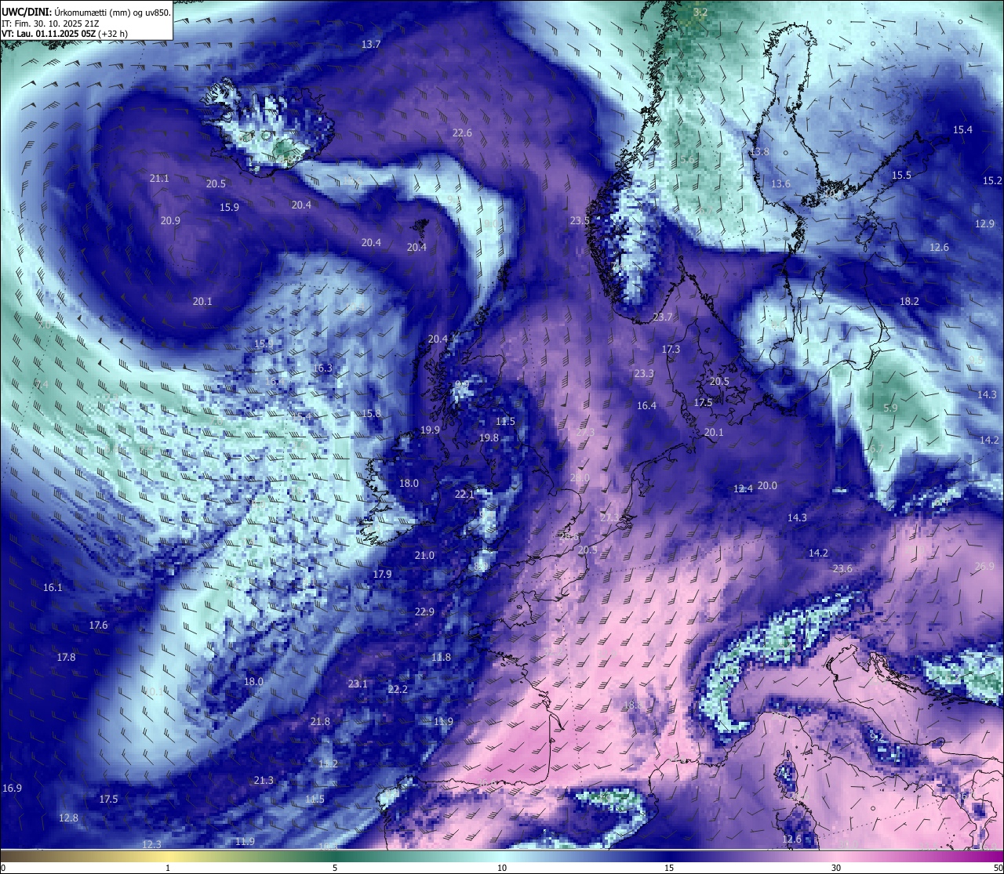
Task: Click the map value 16.9
Action: 13,789
